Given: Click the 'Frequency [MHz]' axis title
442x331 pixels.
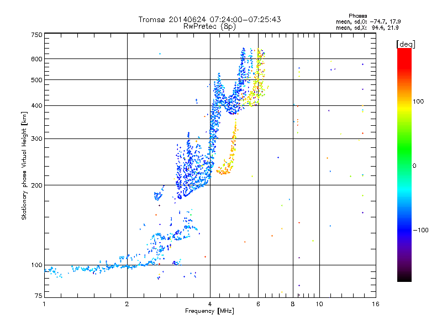Looking at the screenshot, I should (209, 311).
